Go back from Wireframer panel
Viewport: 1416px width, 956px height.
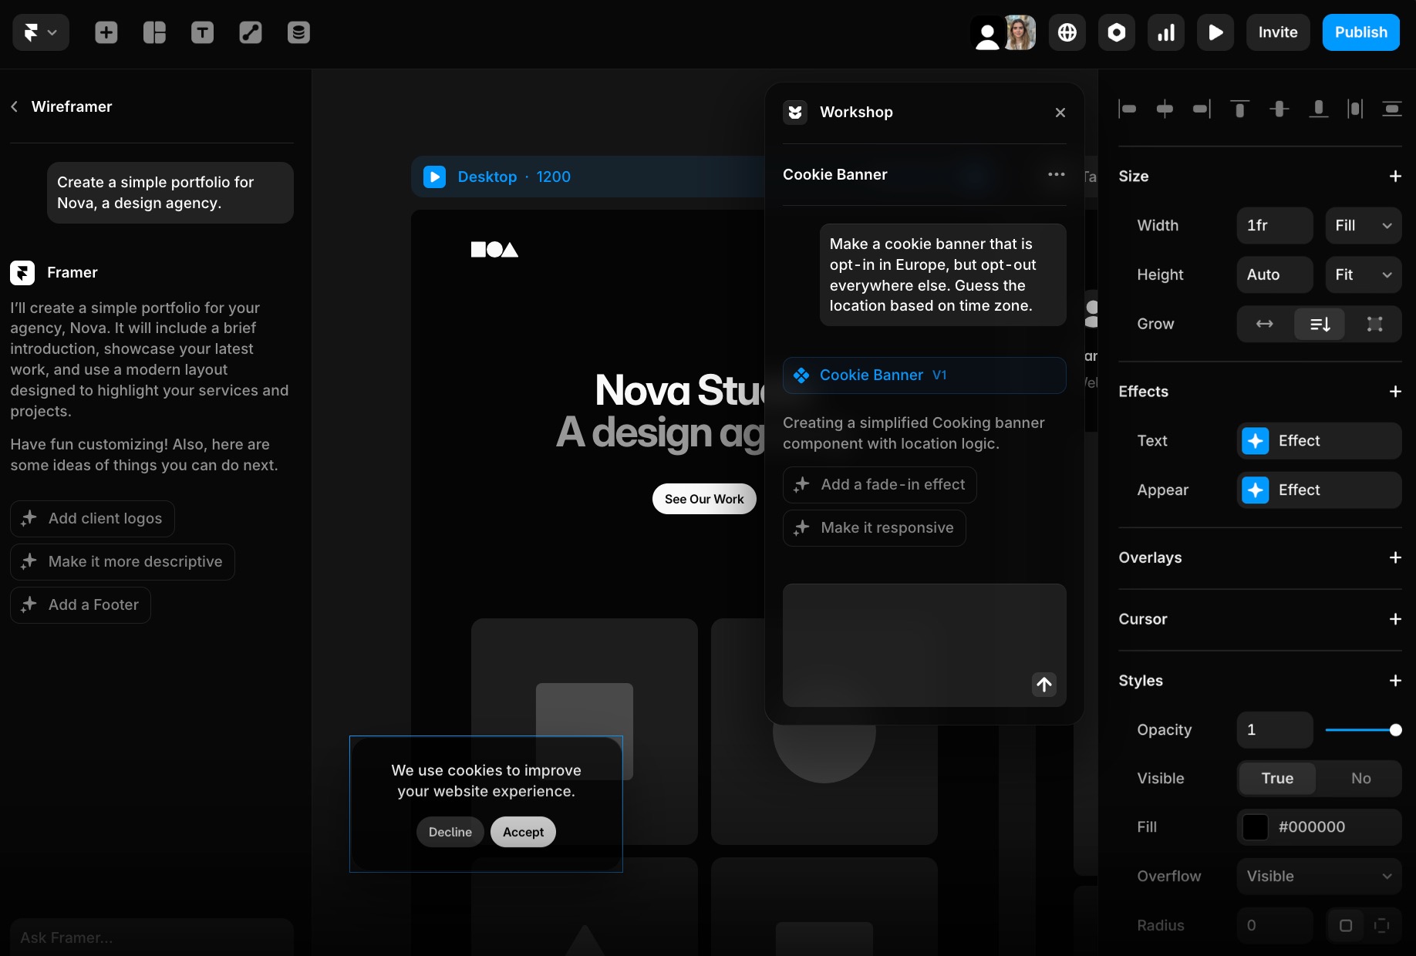tap(15, 106)
